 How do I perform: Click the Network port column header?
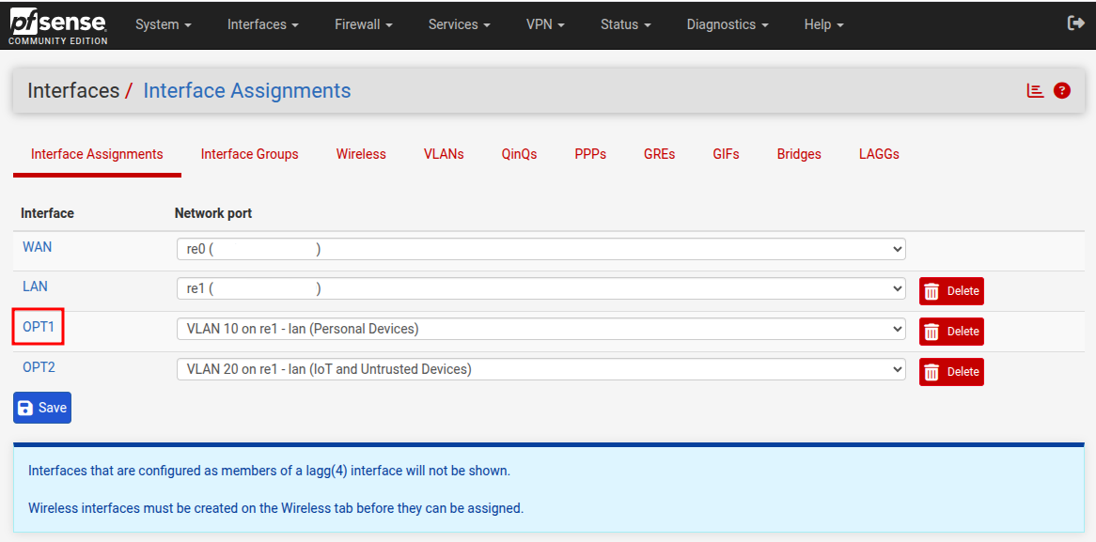pos(213,213)
